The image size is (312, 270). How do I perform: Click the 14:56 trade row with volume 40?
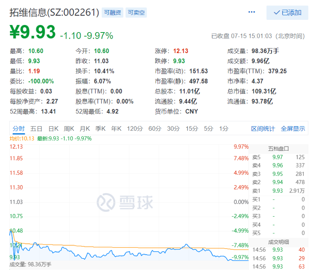point(278,250)
